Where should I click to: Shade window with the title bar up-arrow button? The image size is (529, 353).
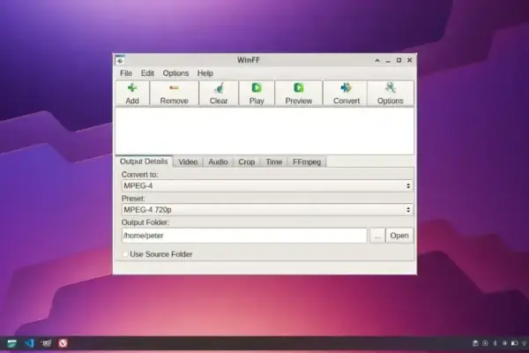pyautogui.click(x=377, y=61)
